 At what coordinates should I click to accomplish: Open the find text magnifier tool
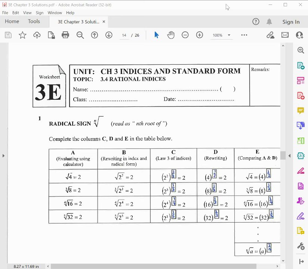tap(80, 35)
